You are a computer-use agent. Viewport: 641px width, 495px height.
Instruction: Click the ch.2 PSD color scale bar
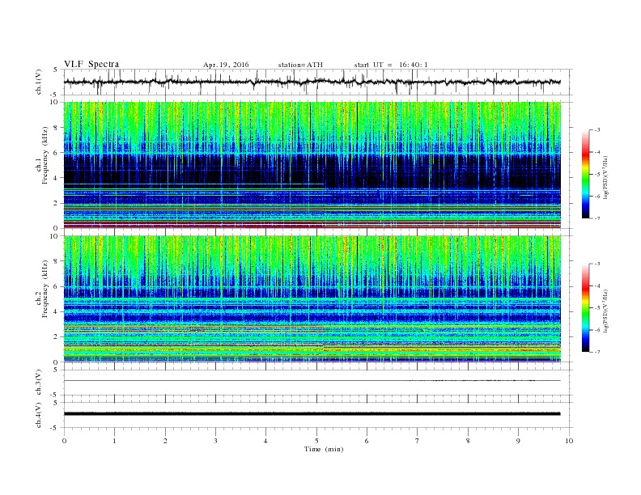(x=586, y=307)
